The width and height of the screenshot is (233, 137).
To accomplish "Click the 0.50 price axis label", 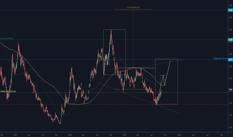I will pos(230,127).
